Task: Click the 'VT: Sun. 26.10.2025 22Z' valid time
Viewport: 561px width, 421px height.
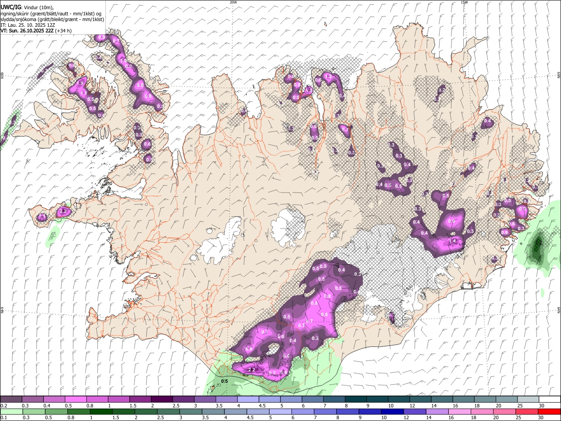Action: tap(27, 31)
